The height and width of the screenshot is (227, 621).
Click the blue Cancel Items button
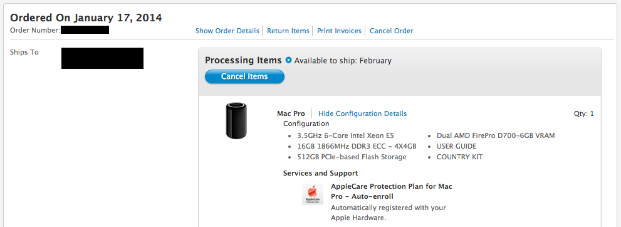(x=244, y=77)
